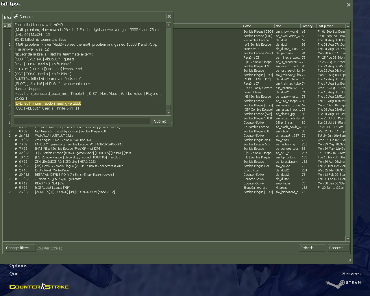The image size is (370, 296).
Task: Select Quit in main menu
Action: pos(14,273)
